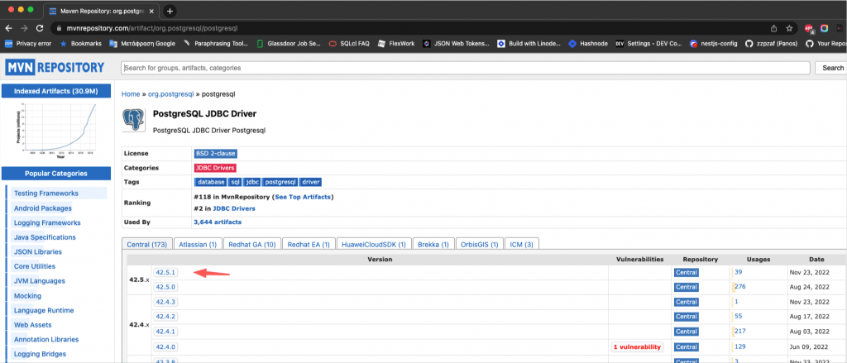The width and height of the screenshot is (847, 363).
Task: Open the red ABP extension icon
Action: 809,28
